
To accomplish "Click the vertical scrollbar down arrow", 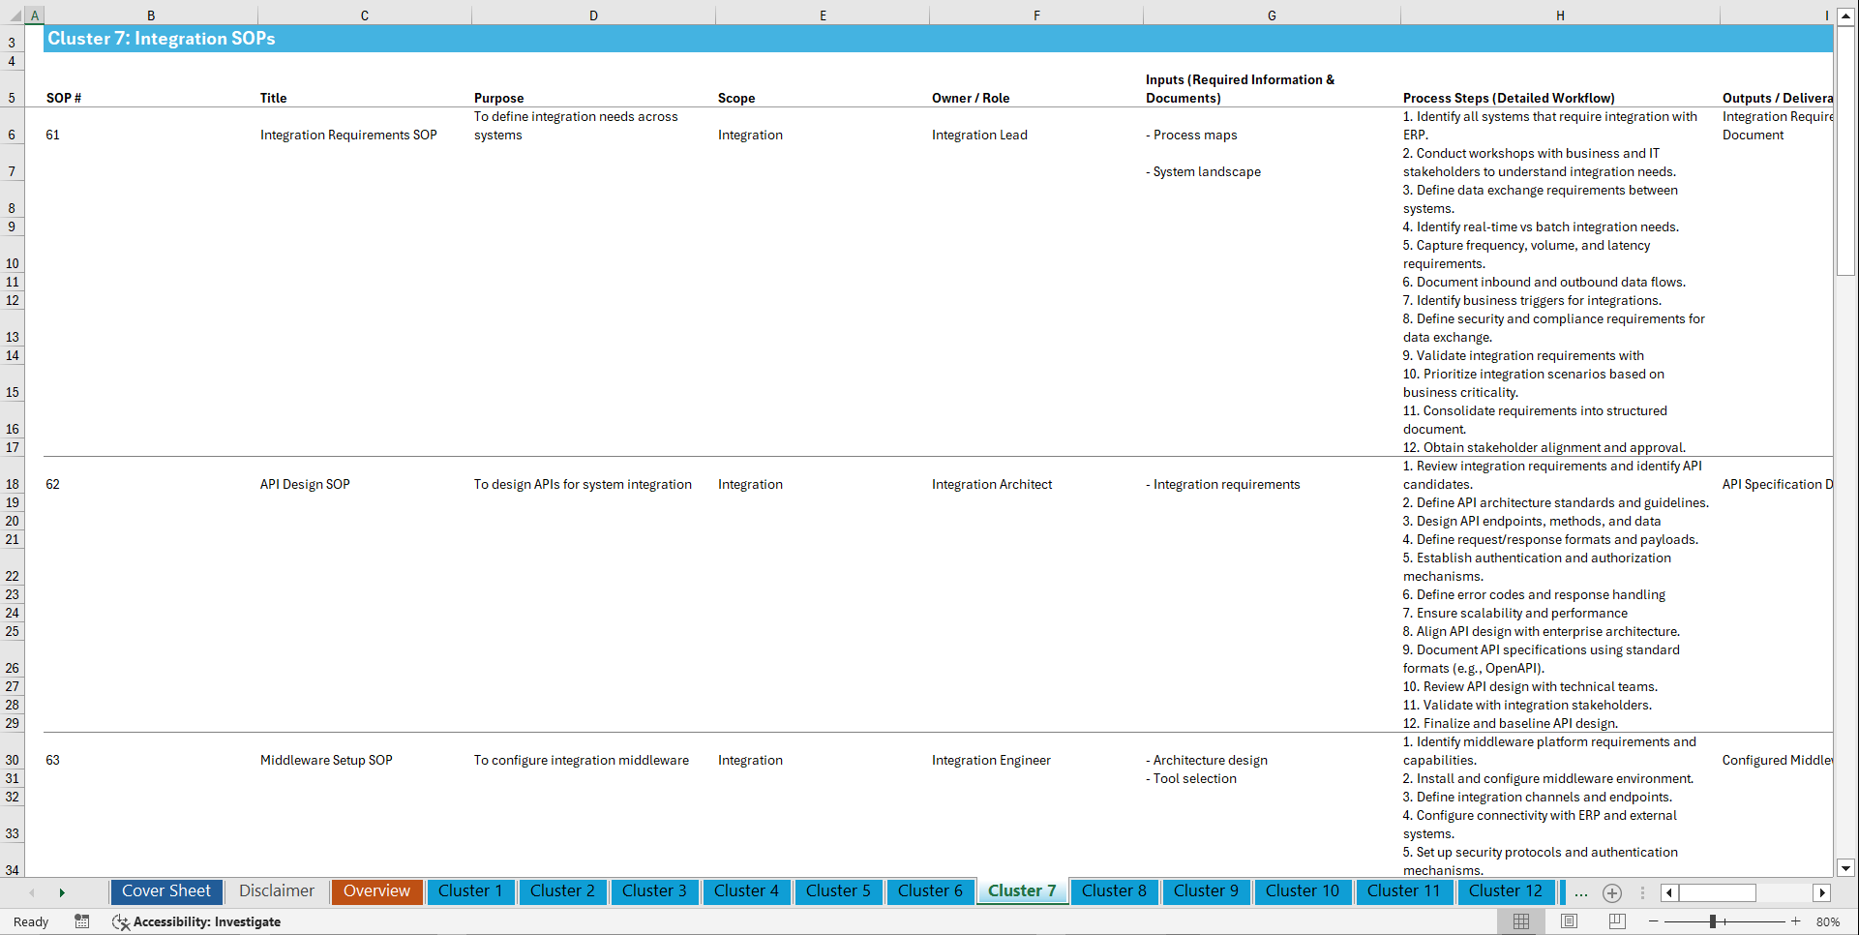I will [1845, 869].
